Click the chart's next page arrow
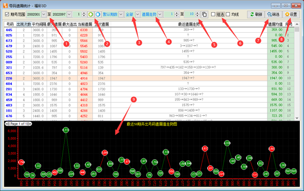 click(29, 124)
